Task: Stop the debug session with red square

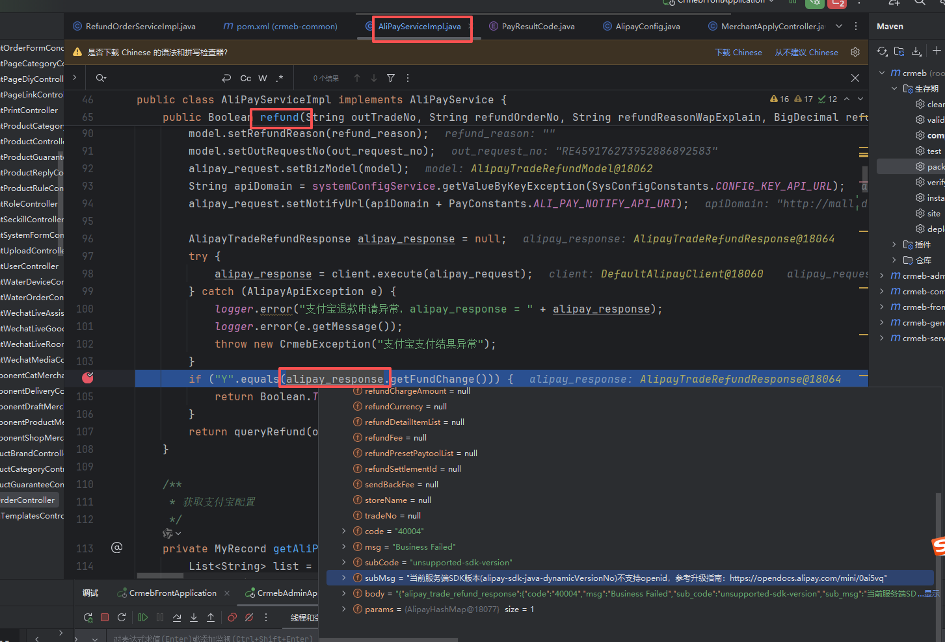Action: [x=105, y=617]
